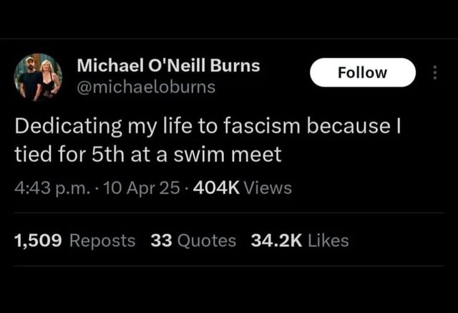Click the word fascism in the post

click(x=262, y=126)
